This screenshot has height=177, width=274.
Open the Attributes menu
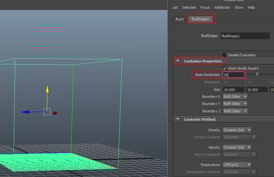tap(222, 7)
